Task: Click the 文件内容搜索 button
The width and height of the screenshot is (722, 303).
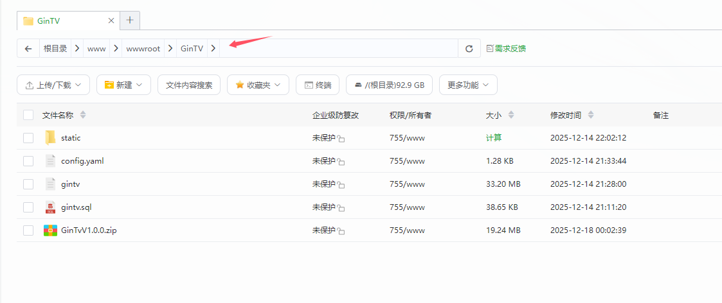Action: [x=189, y=85]
